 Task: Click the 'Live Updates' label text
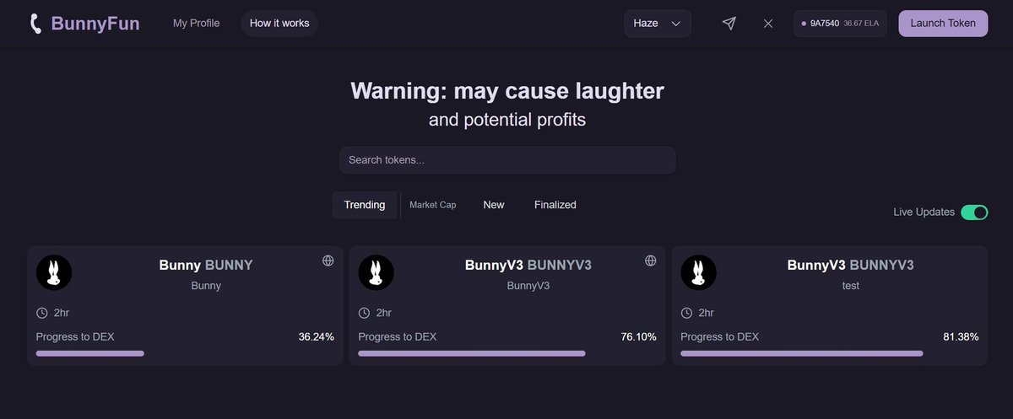point(924,212)
